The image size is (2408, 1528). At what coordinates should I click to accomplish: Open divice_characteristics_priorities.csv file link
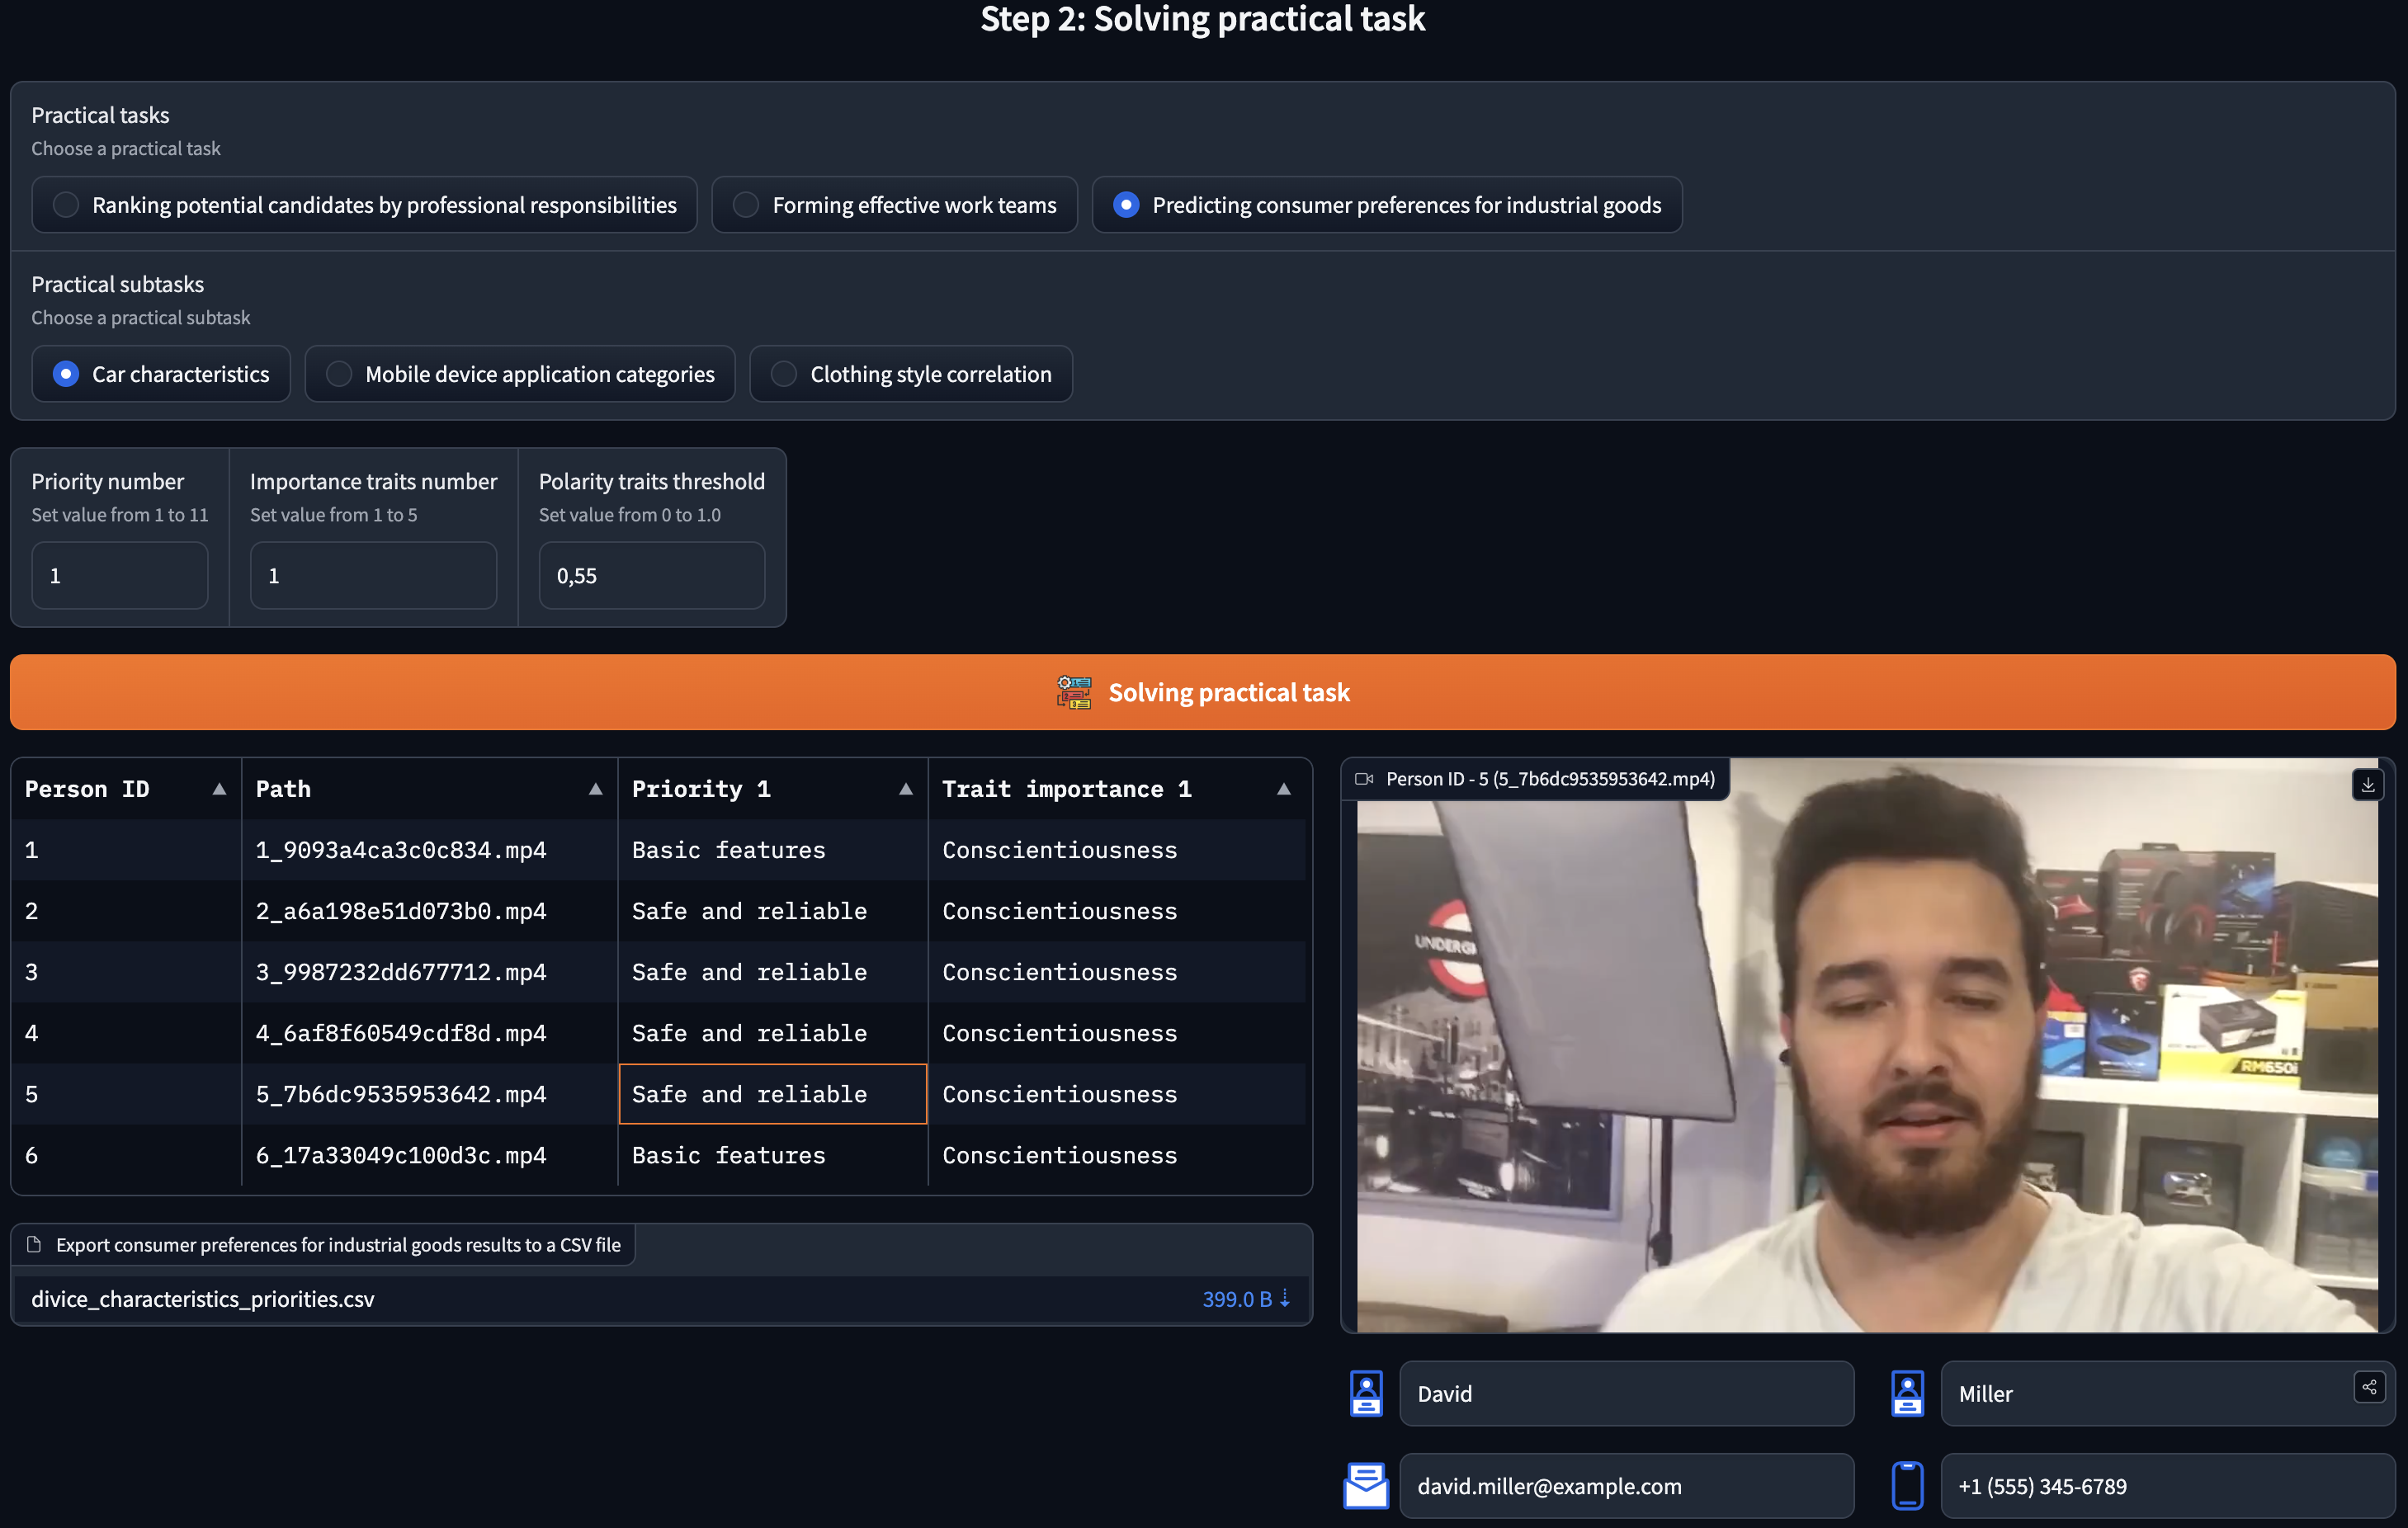203,1298
